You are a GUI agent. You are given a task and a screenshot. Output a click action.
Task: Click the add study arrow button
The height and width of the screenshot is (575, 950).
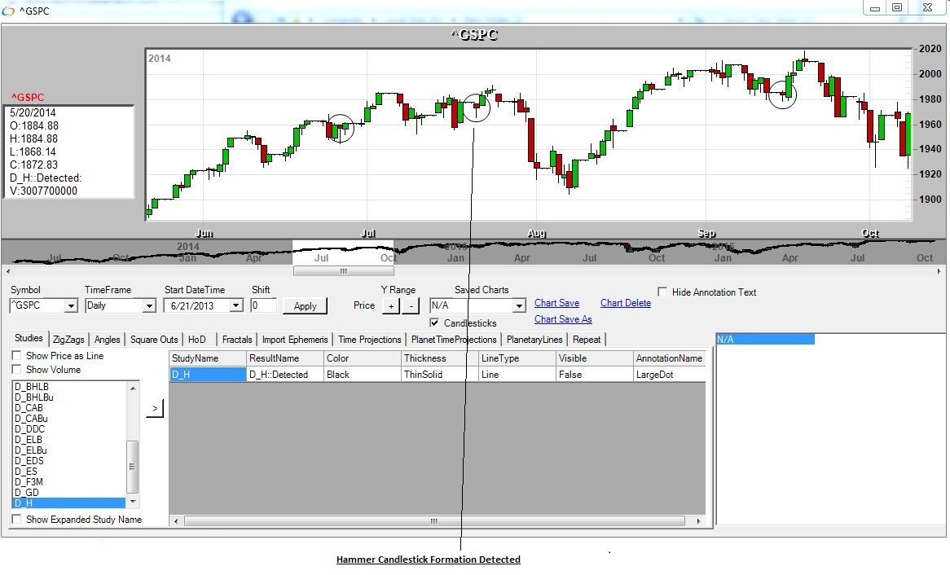click(155, 409)
